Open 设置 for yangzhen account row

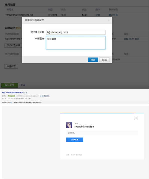pyautogui.click(x=98, y=15)
